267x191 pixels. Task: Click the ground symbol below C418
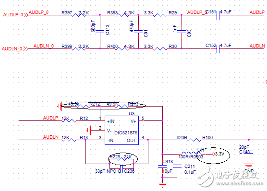tap(163, 185)
